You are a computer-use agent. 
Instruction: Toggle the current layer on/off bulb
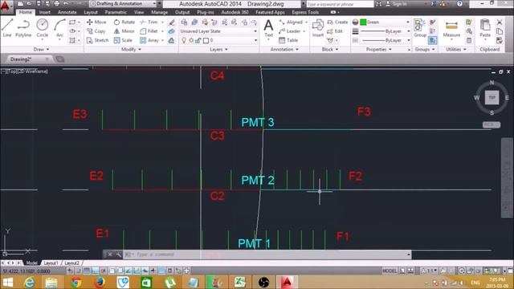[x=184, y=40]
